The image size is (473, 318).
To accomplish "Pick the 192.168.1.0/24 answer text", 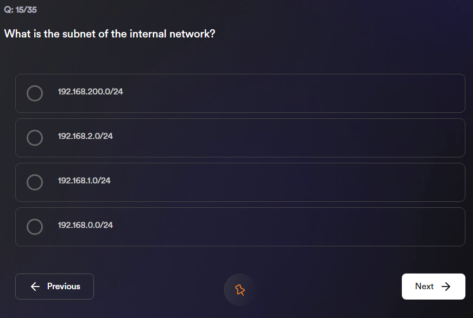I will coord(84,181).
